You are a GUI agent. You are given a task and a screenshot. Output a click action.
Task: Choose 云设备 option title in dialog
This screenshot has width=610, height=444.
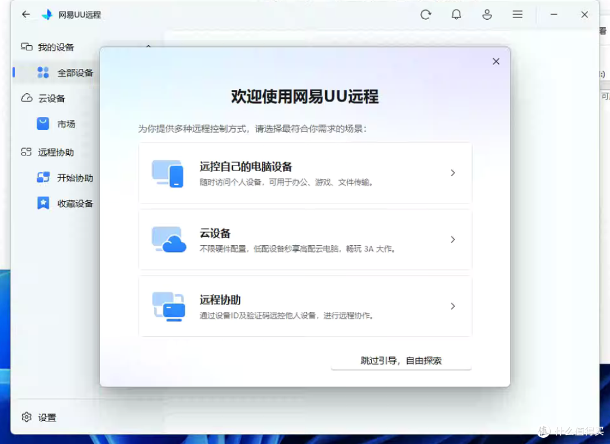215,233
